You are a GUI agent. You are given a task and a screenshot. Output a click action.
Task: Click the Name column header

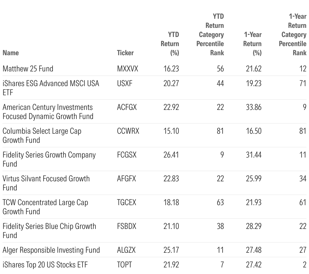point(11,53)
